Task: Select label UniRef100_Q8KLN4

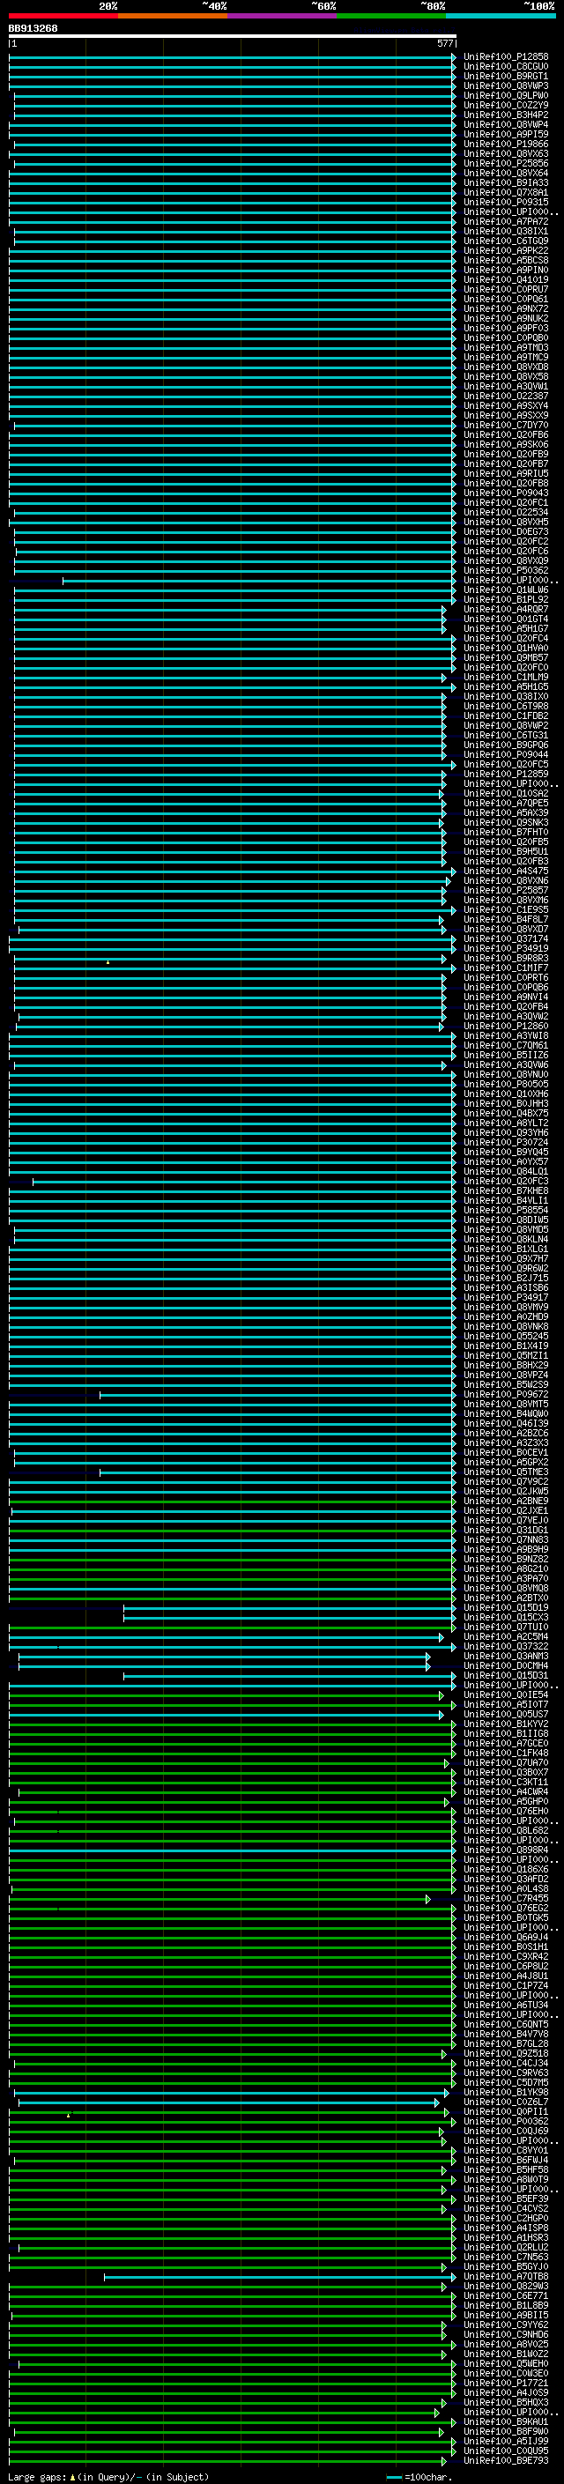Action: tap(506, 1239)
